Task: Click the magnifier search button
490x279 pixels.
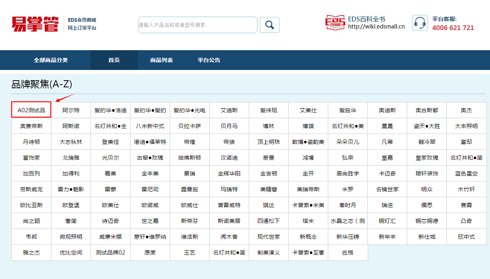Action: click(x=270, y=25)
